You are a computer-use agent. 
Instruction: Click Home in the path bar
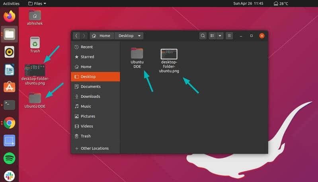tap(101, 36)
